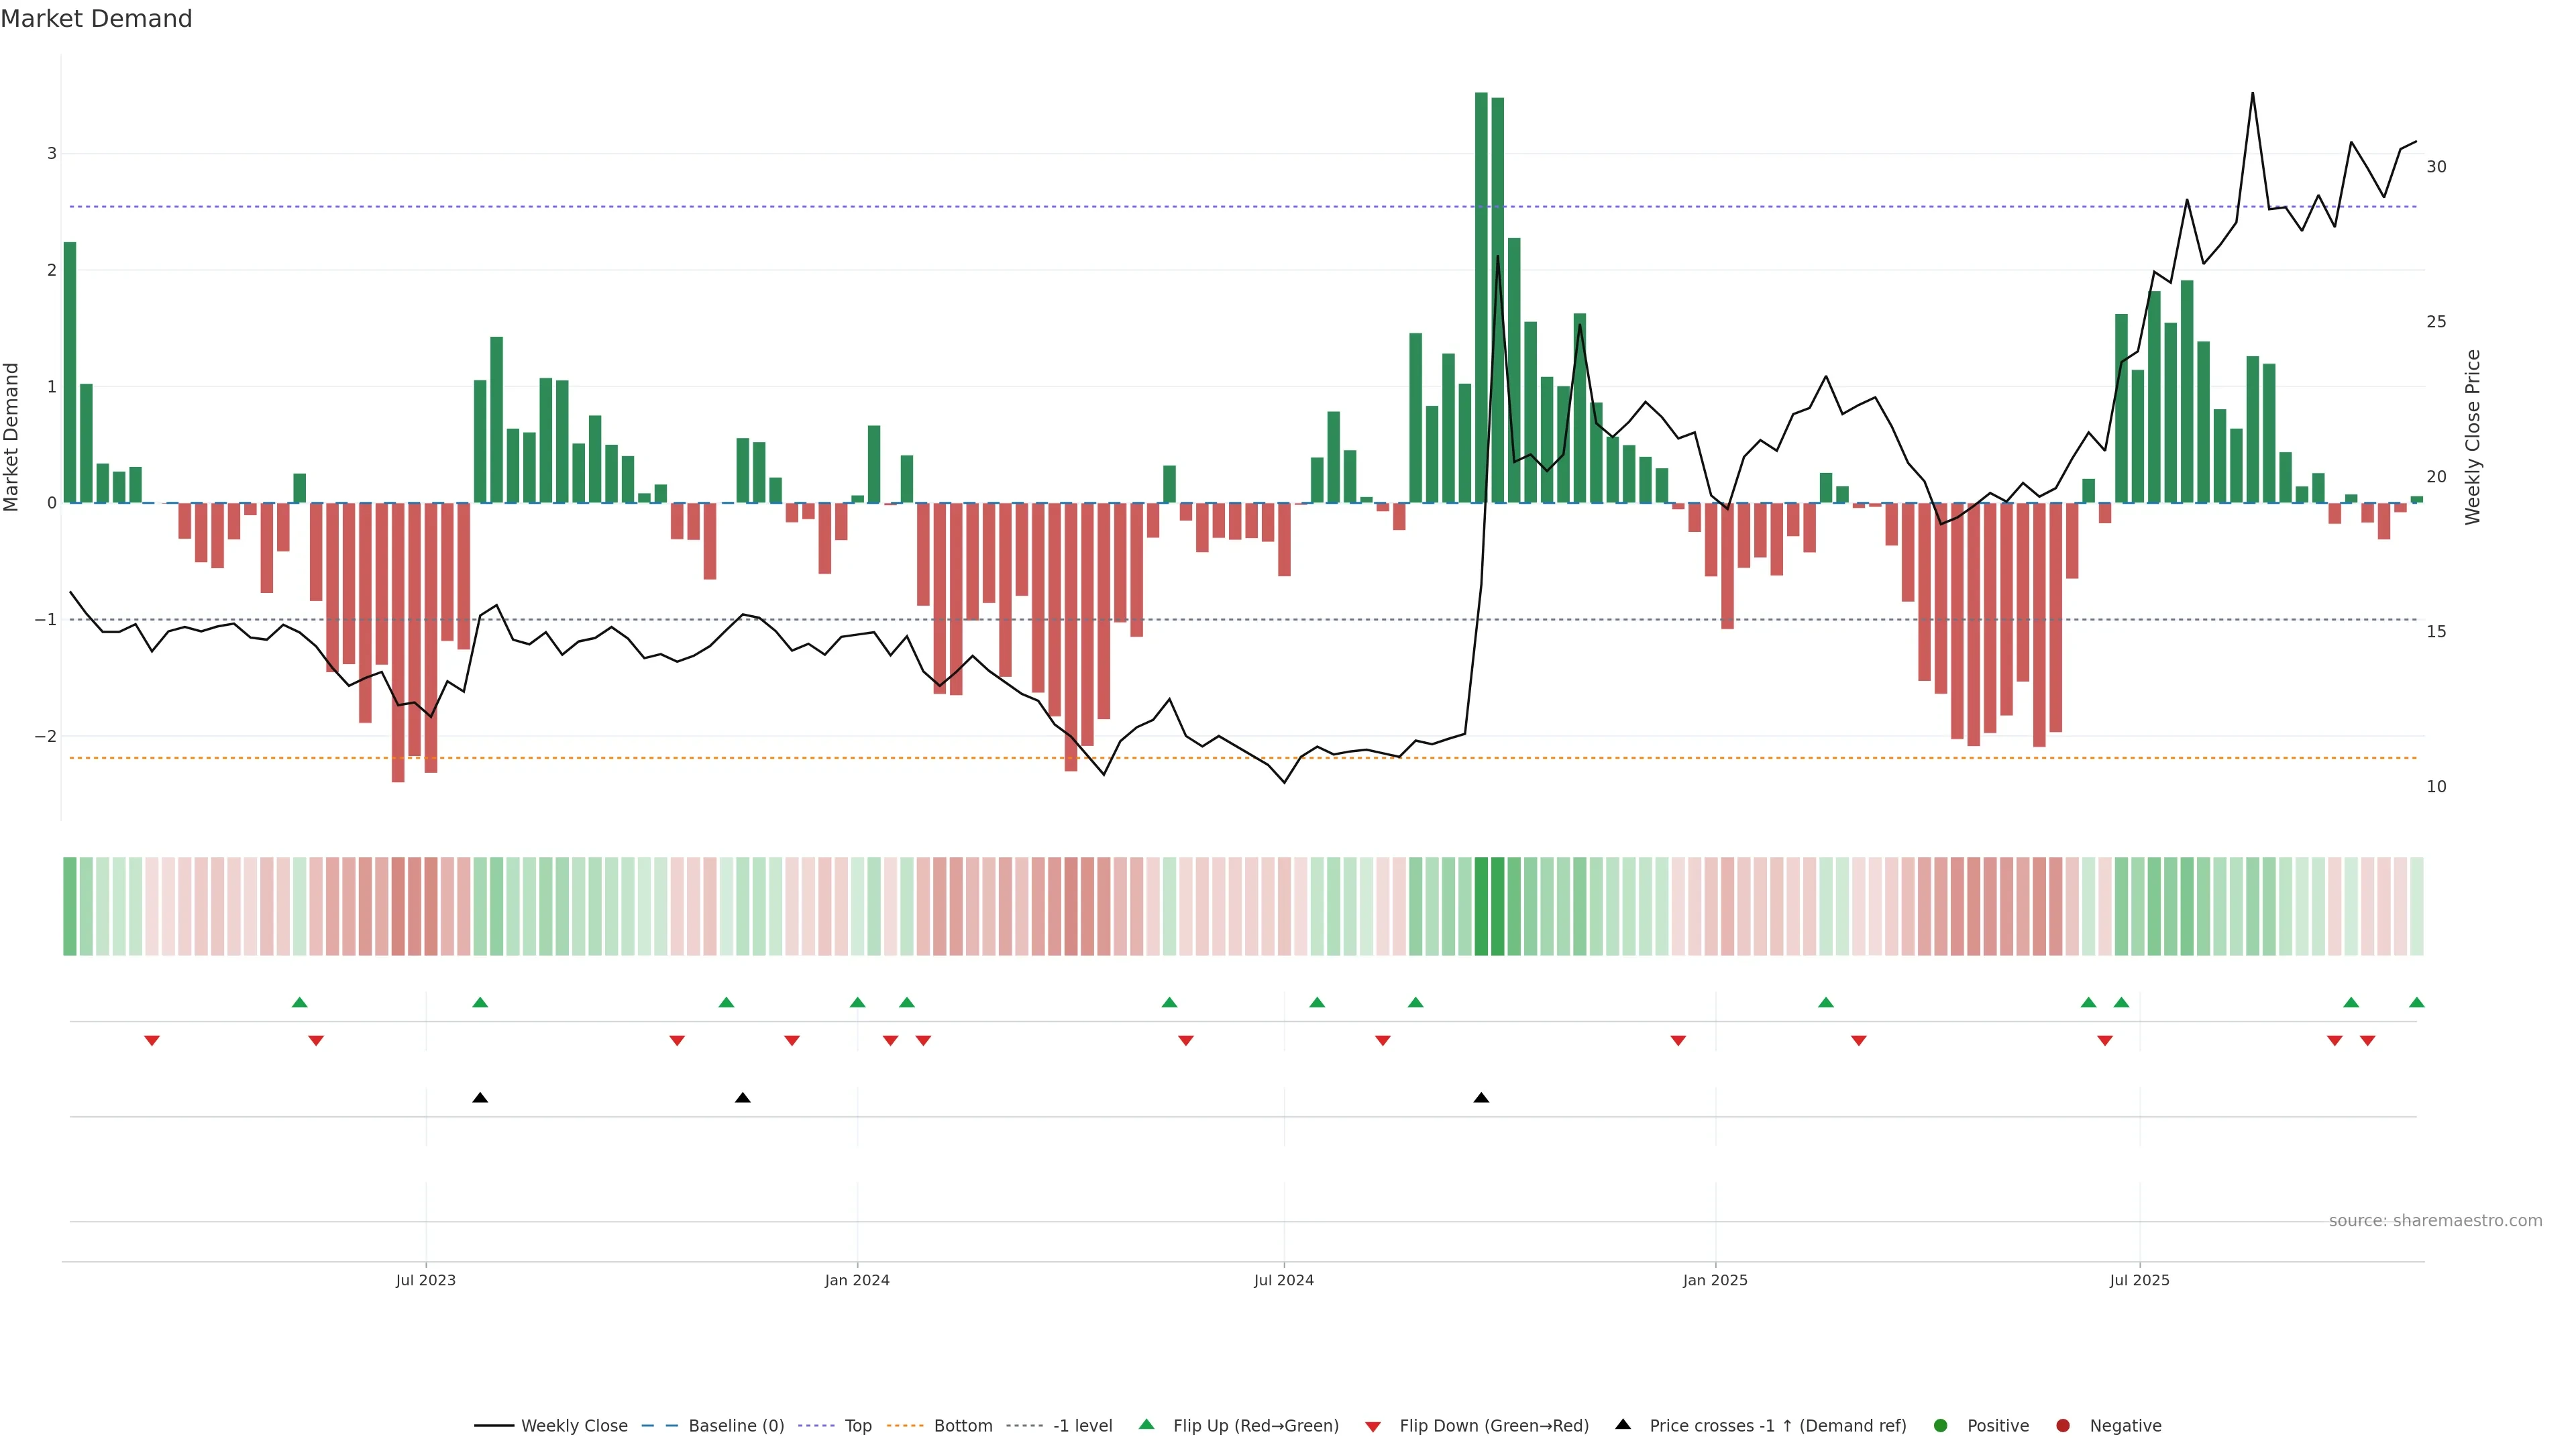Click the rightmost green flip-up triangle marker
This screenshot has height=1449, width=2576.
(2417, 1002)
